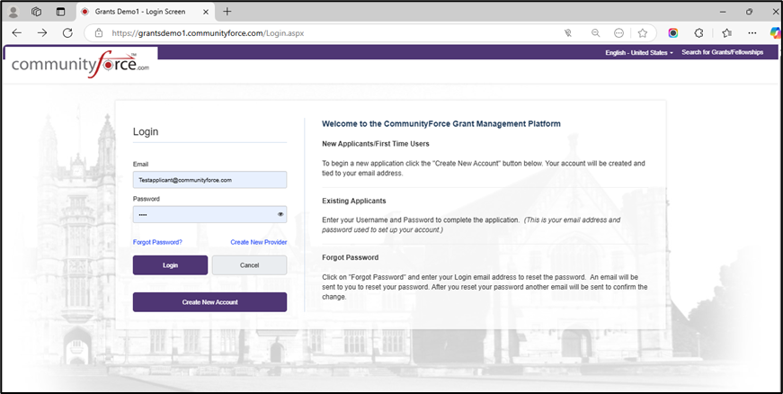Click the Password input field
The width and height of the screenshot is (783, 394).
[x=209, y=215]
